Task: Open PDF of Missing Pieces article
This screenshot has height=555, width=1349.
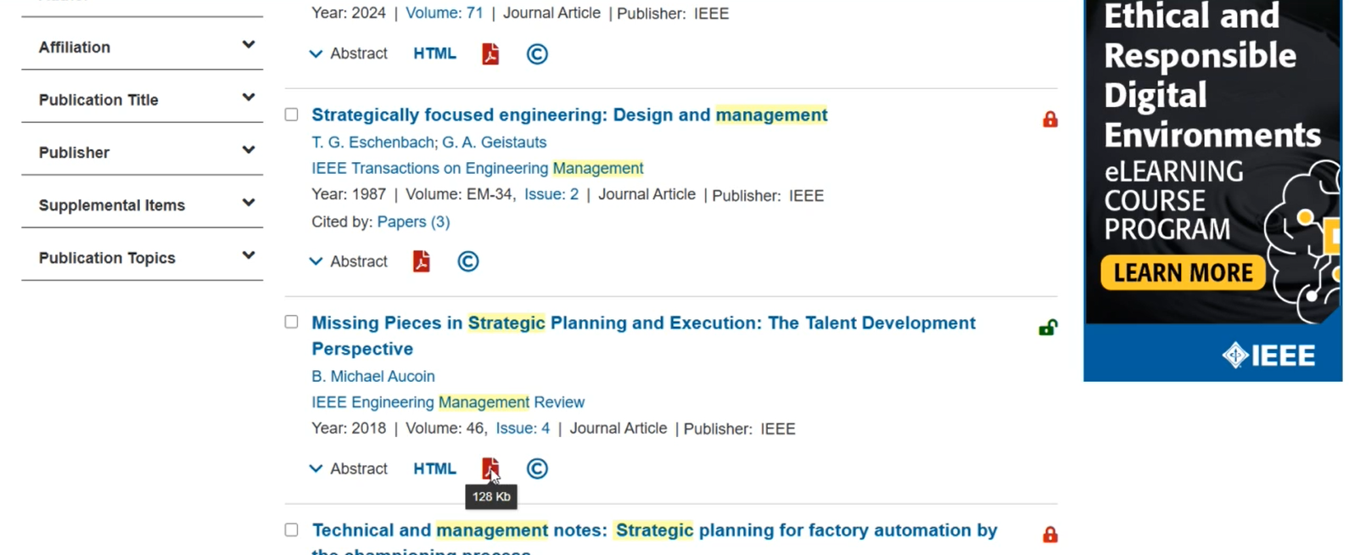Action: click(x=490, y=468)
